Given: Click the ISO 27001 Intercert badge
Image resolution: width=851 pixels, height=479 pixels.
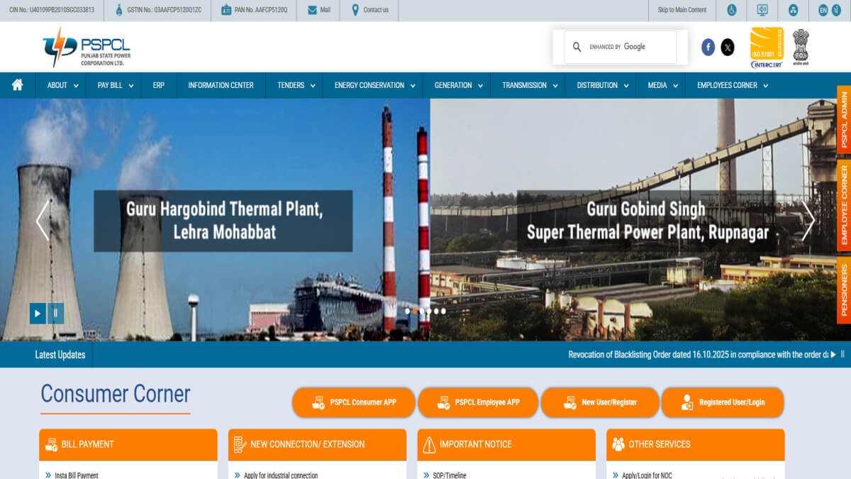Looking at the screenshot, I should (767, 48).
